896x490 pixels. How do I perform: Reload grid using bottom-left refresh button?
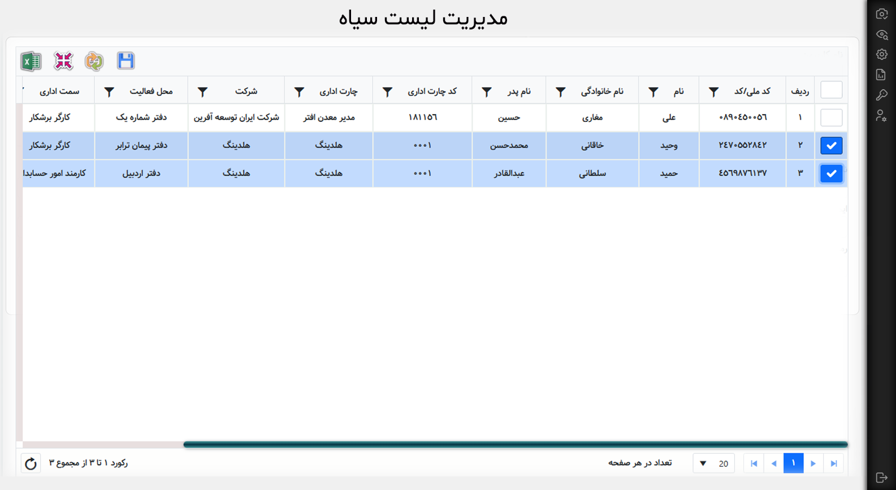pyautogui.click(x=31, y=463)
